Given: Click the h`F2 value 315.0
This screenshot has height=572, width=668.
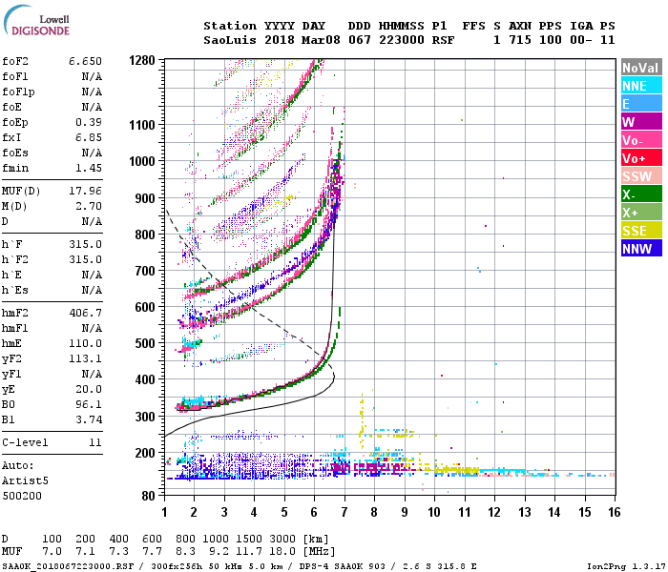Looking at the screenshot, I should [85, 259].
